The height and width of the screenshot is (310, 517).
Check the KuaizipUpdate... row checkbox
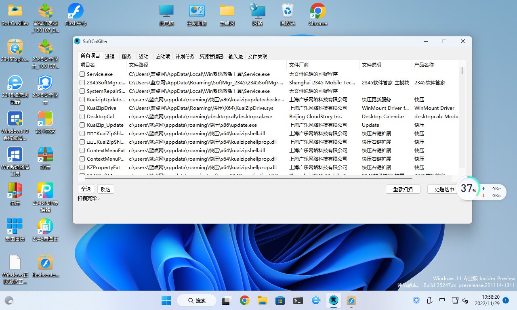coord(82,100)
